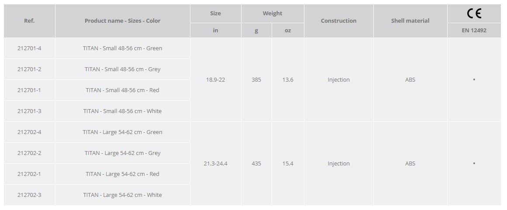This screenshot has height=210, width=507.
Task: Click the Product name - Sizes - Color header
Action: pos(122,21)
